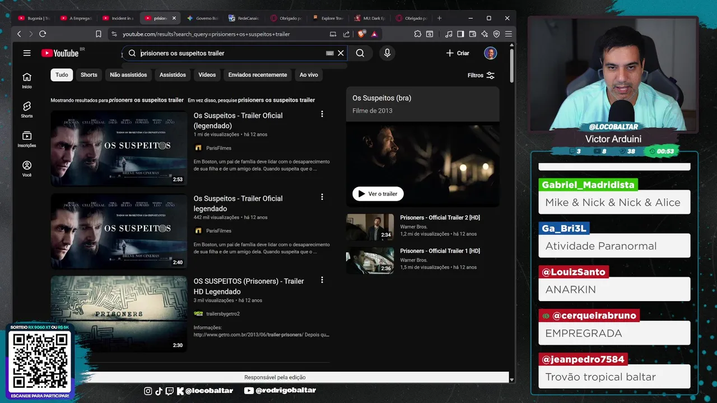Screen dimensions: 717x403
Task: Submit search with the magnifier button
Action: point(360,53)
